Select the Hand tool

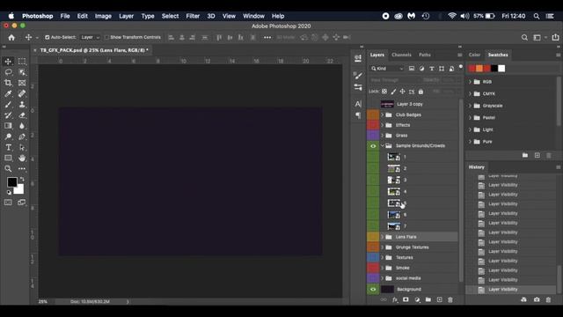tap(22, 158)
